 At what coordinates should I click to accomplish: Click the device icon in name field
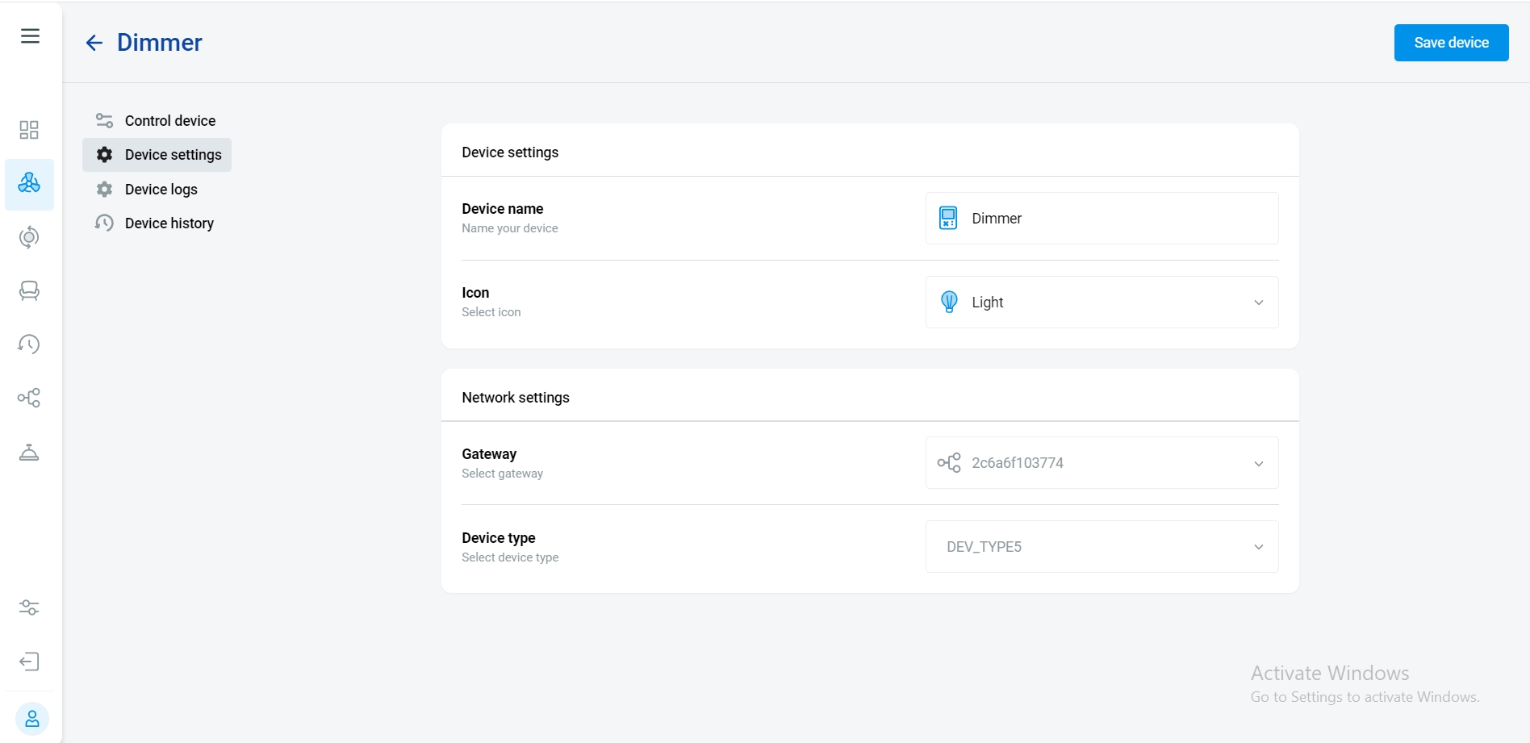948,218
